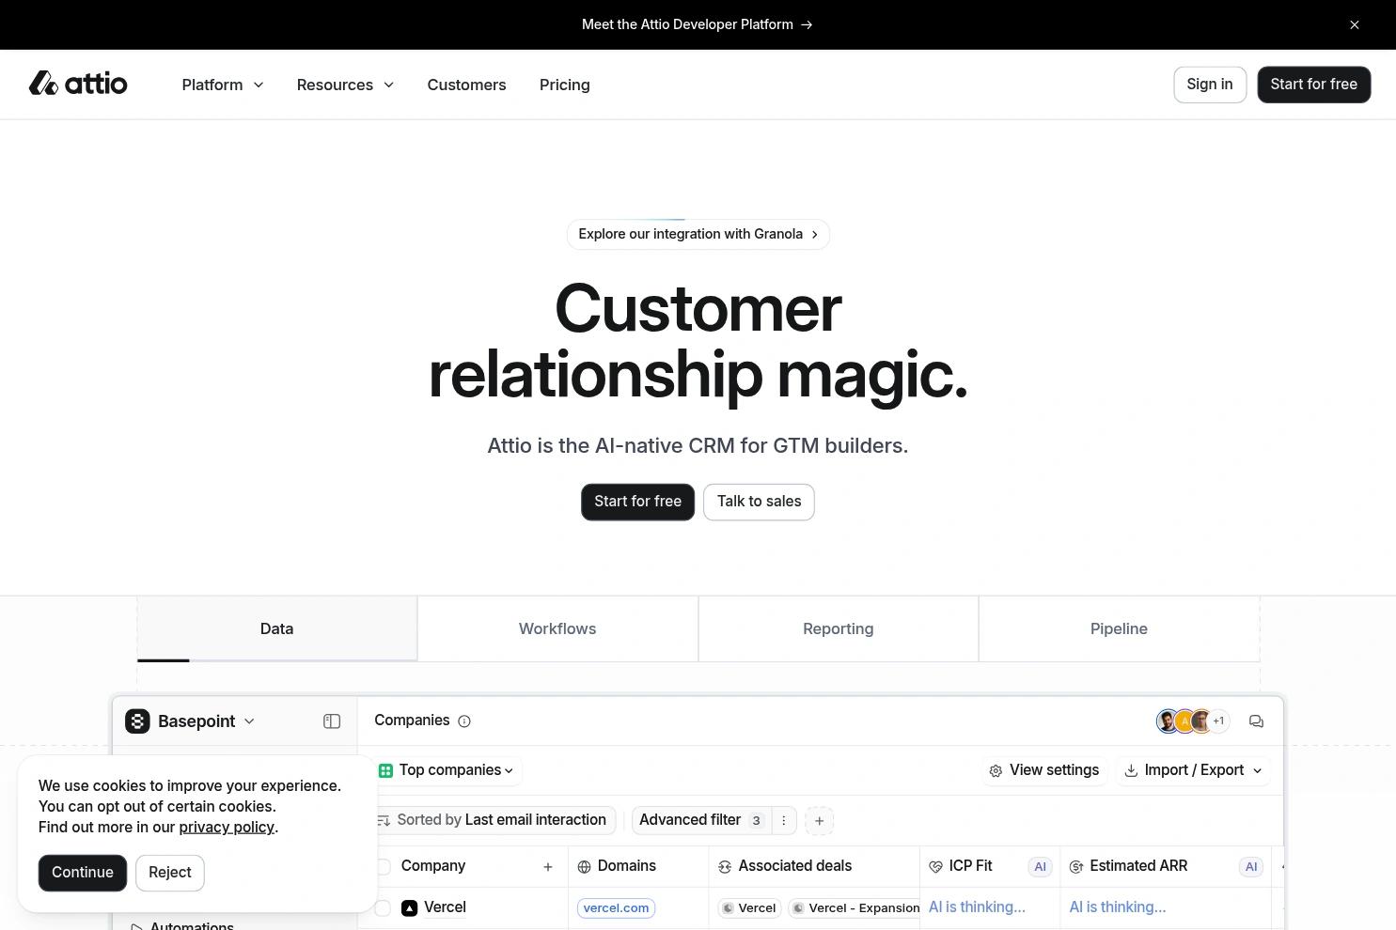The height and width of the screenshot is (930, 1396).
Task: Click the Vercel deal chip
Action: 749,908
